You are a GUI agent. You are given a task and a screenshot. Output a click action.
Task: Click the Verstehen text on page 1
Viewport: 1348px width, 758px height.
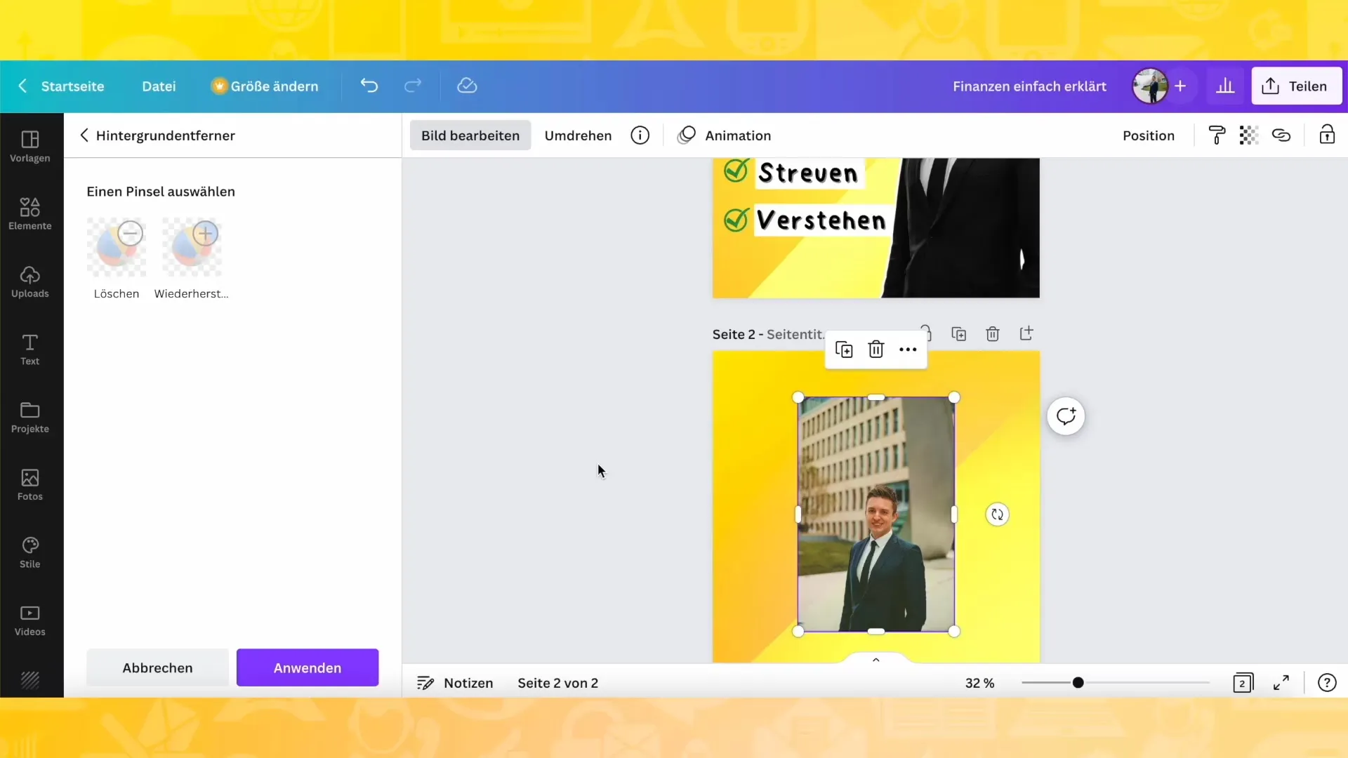[821, 220]
